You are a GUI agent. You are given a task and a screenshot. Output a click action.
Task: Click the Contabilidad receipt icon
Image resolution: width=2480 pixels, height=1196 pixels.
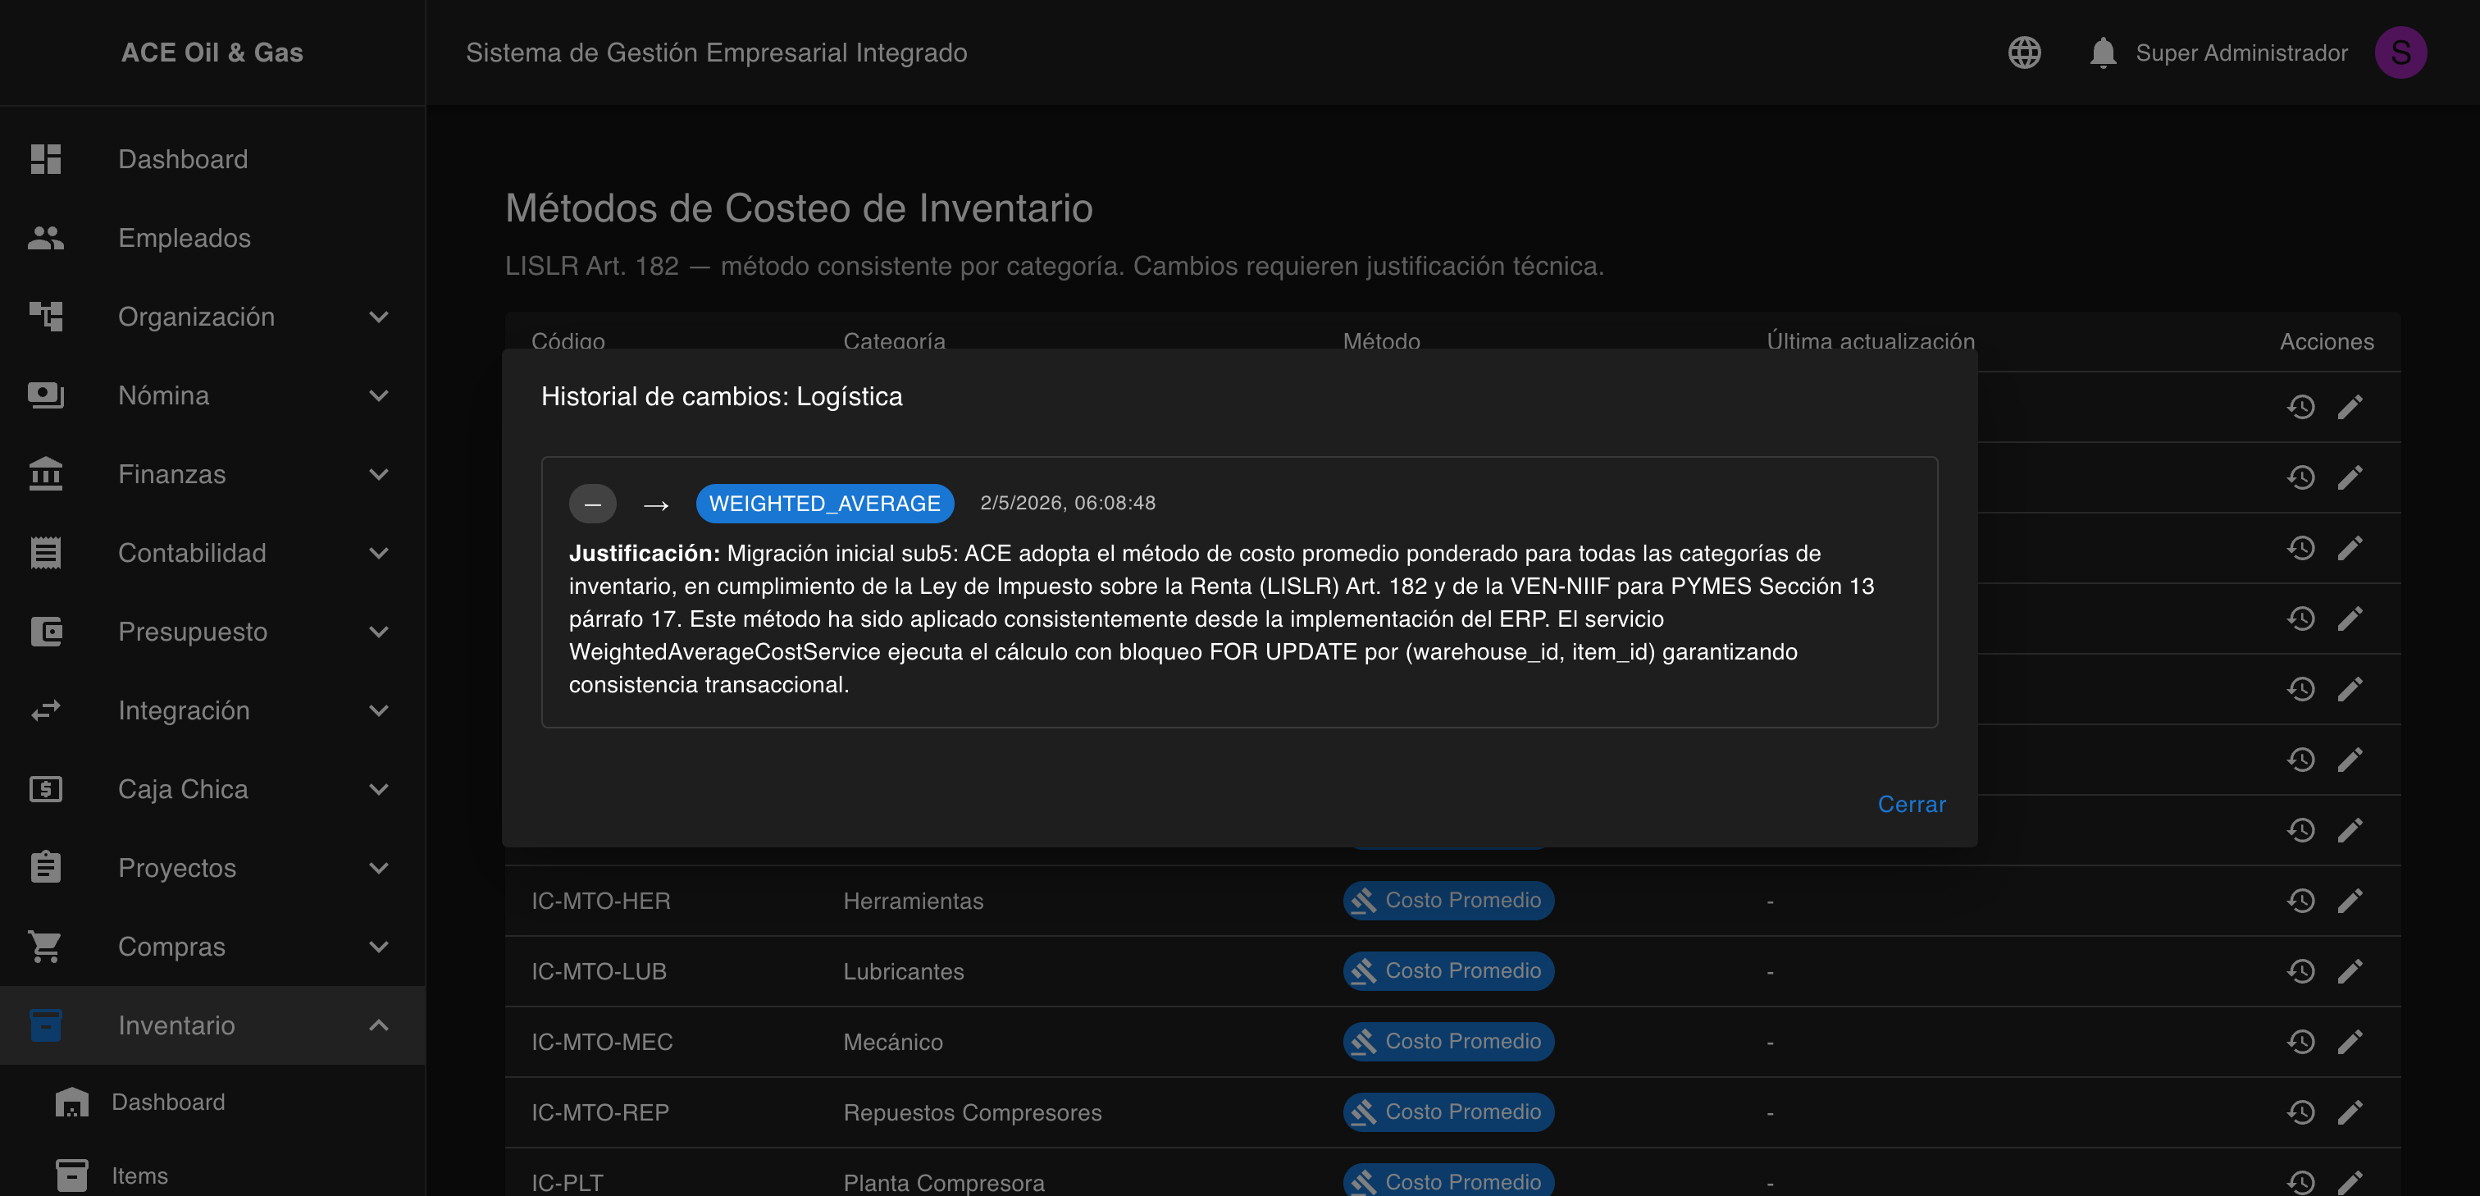45,553
